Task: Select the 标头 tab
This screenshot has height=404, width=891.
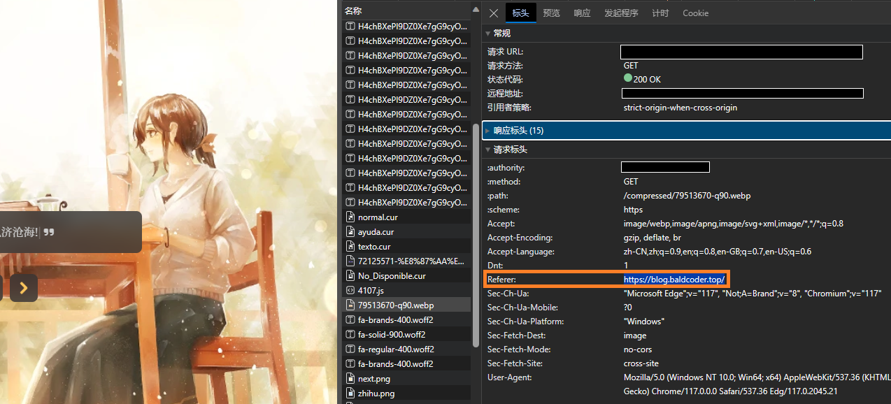Action: [520, 13]
